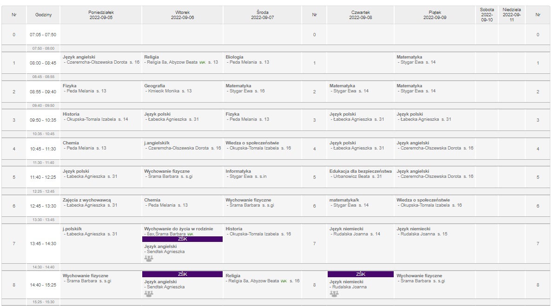Click Friday's Wiedza o społeczeństwie lesson
This screenshot has height=306, width=555.
429,202
